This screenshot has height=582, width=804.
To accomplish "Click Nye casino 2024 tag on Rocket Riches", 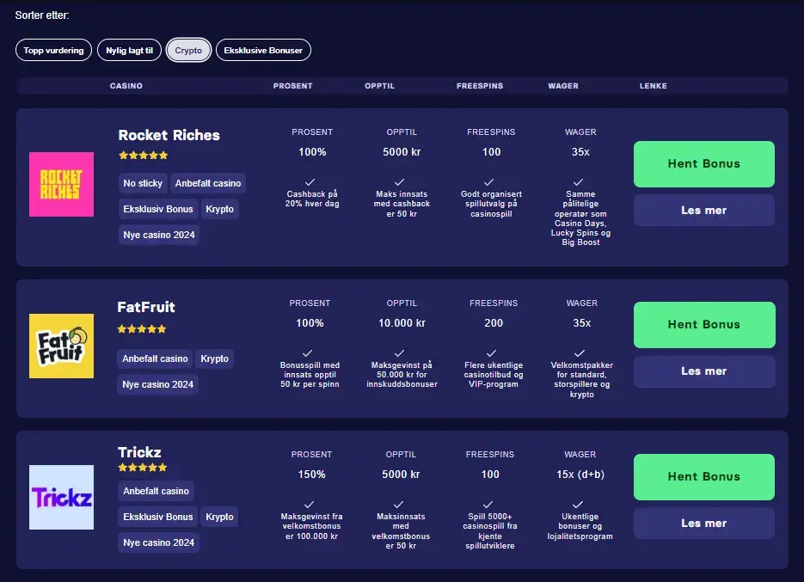I will (159, 235).
